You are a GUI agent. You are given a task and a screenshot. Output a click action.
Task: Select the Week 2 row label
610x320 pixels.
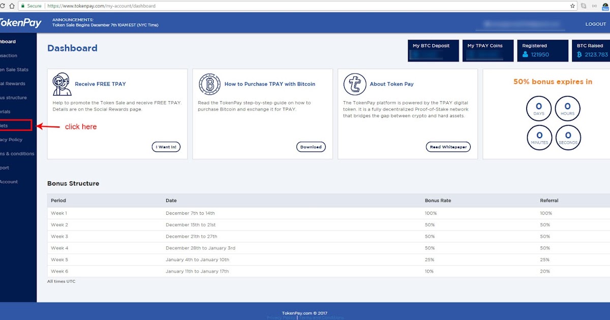coord(59,225)
